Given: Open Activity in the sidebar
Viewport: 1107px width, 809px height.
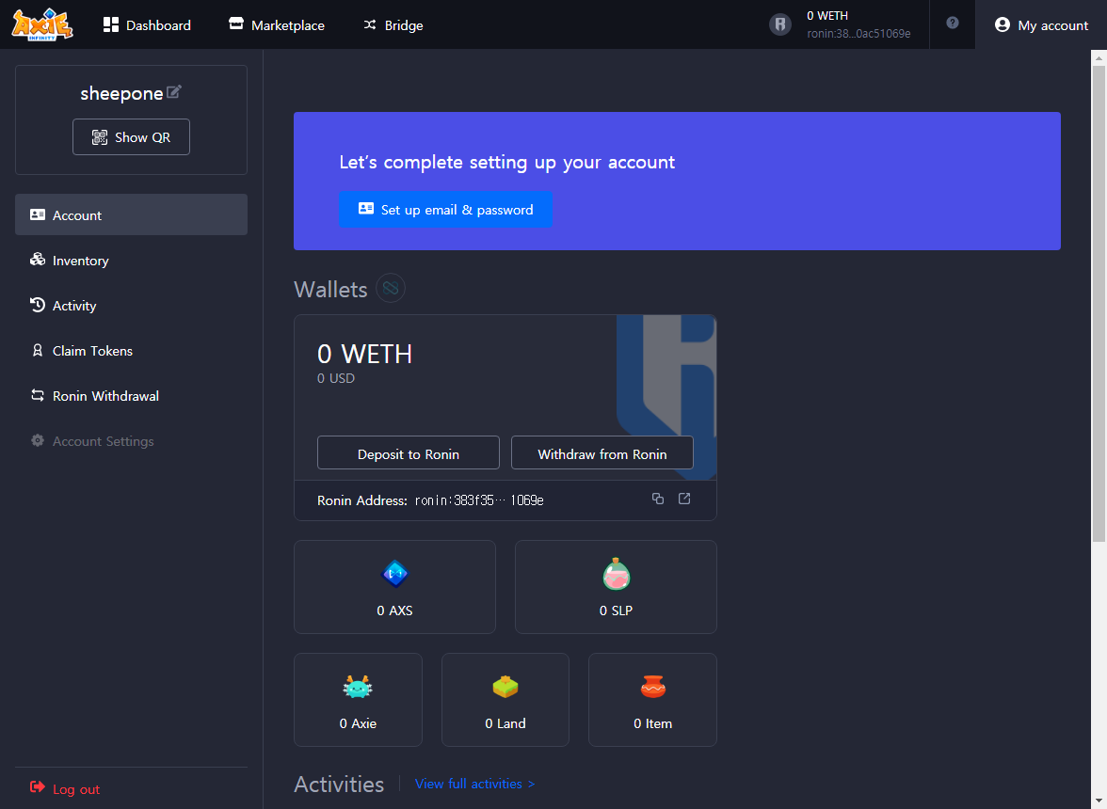Looking at the screenshot, I should [132, 306].
